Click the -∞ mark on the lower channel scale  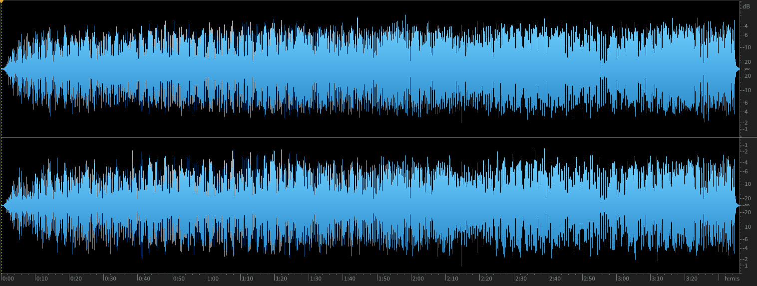[x=747, y=205]
